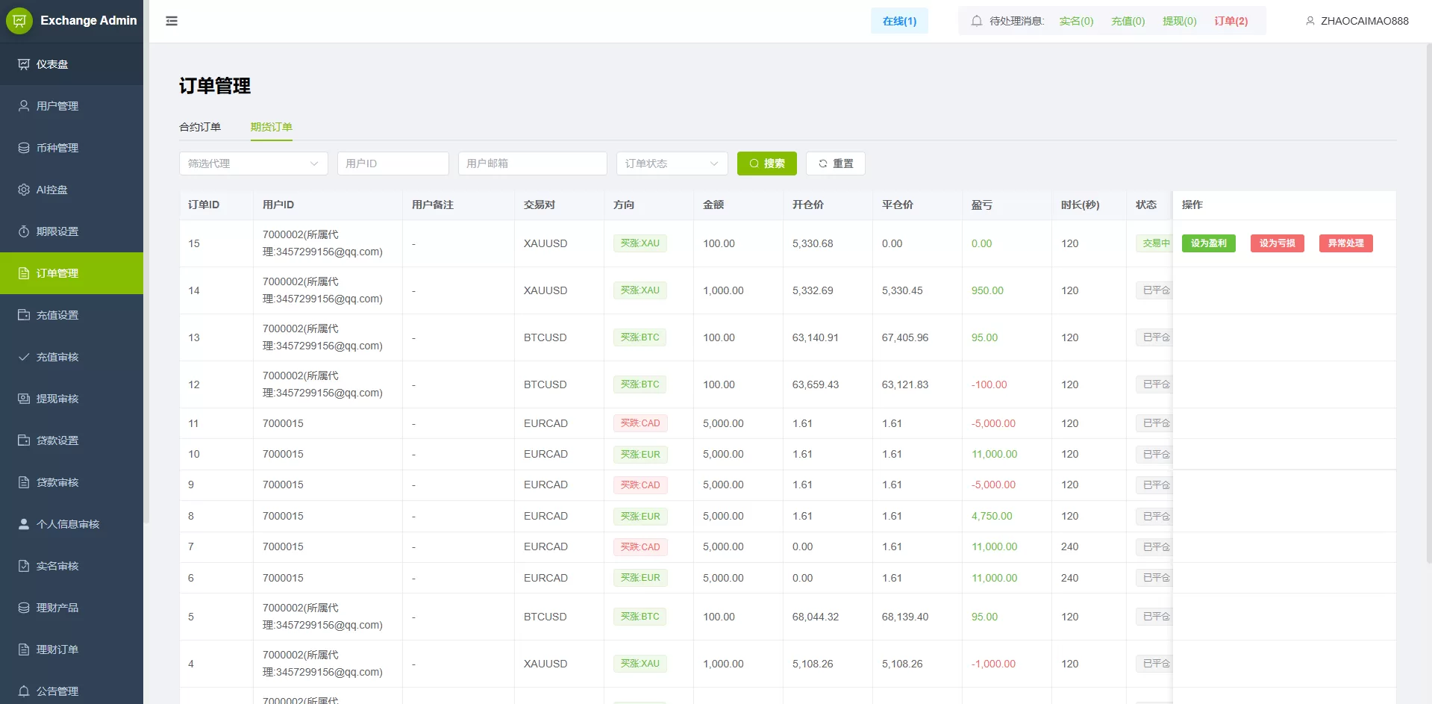Click 异常处理 for order 15
The height and width of the screenshot is (704, 1432).
1345,243
